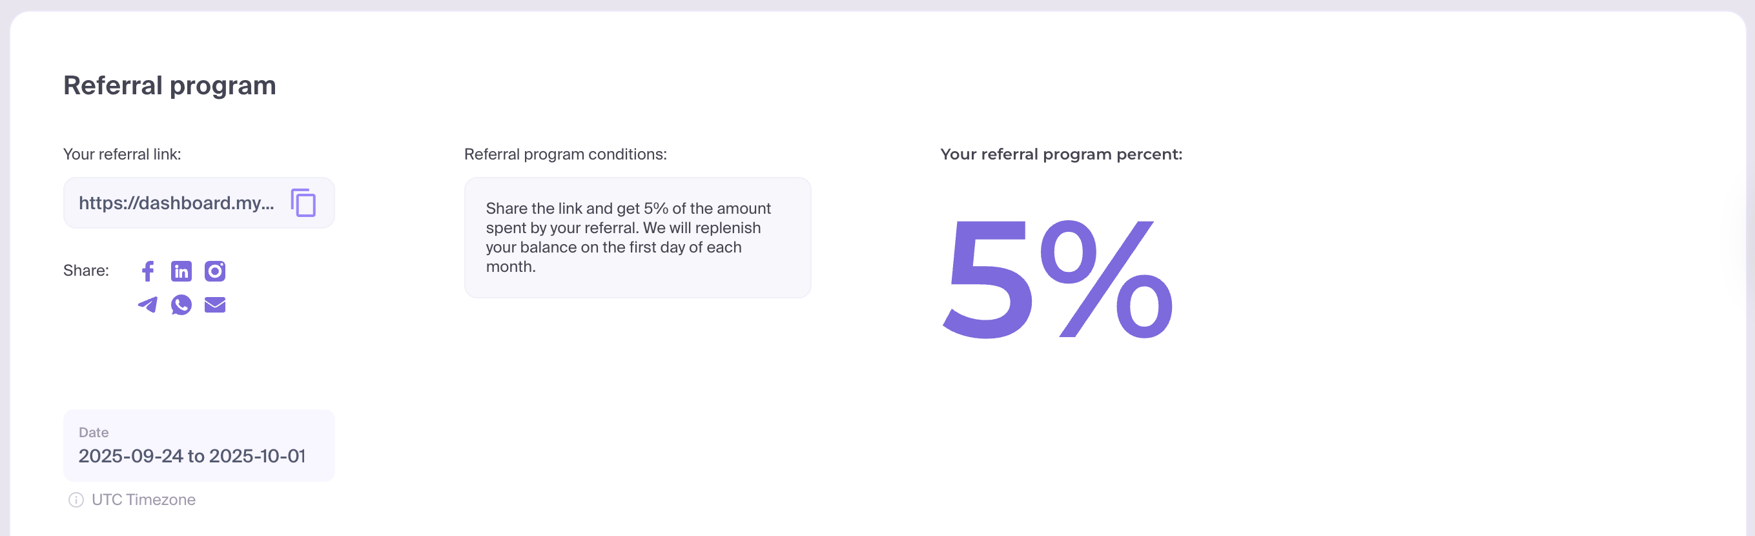Share the referral link on Facebook
Viewport: 1755px width, 536px height.
point(148,271)
